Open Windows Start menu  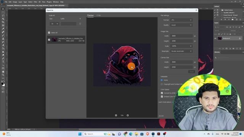point(80,134)
